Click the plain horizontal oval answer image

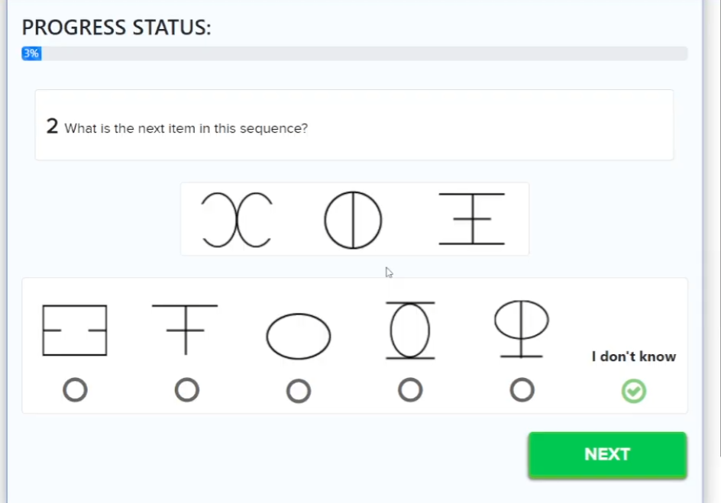pyautogui.click(x=299, y=336)
